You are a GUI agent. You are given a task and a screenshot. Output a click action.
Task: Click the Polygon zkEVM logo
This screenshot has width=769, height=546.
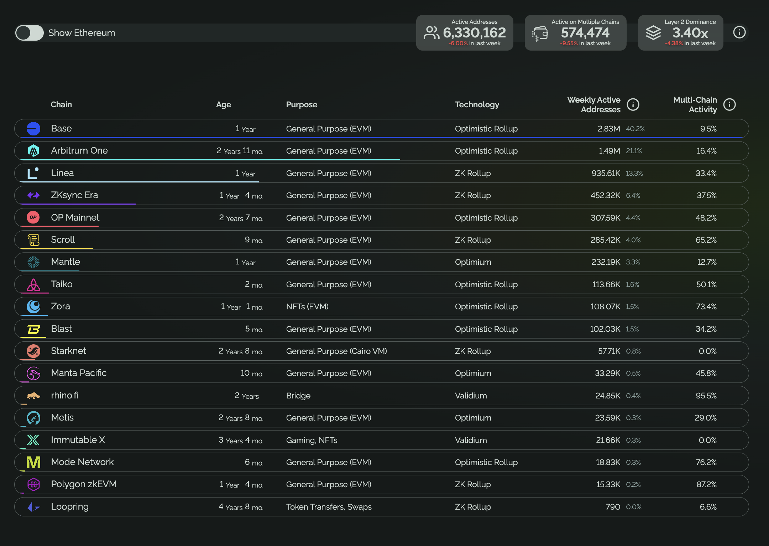pyautogui.click(x=33, y=484)
